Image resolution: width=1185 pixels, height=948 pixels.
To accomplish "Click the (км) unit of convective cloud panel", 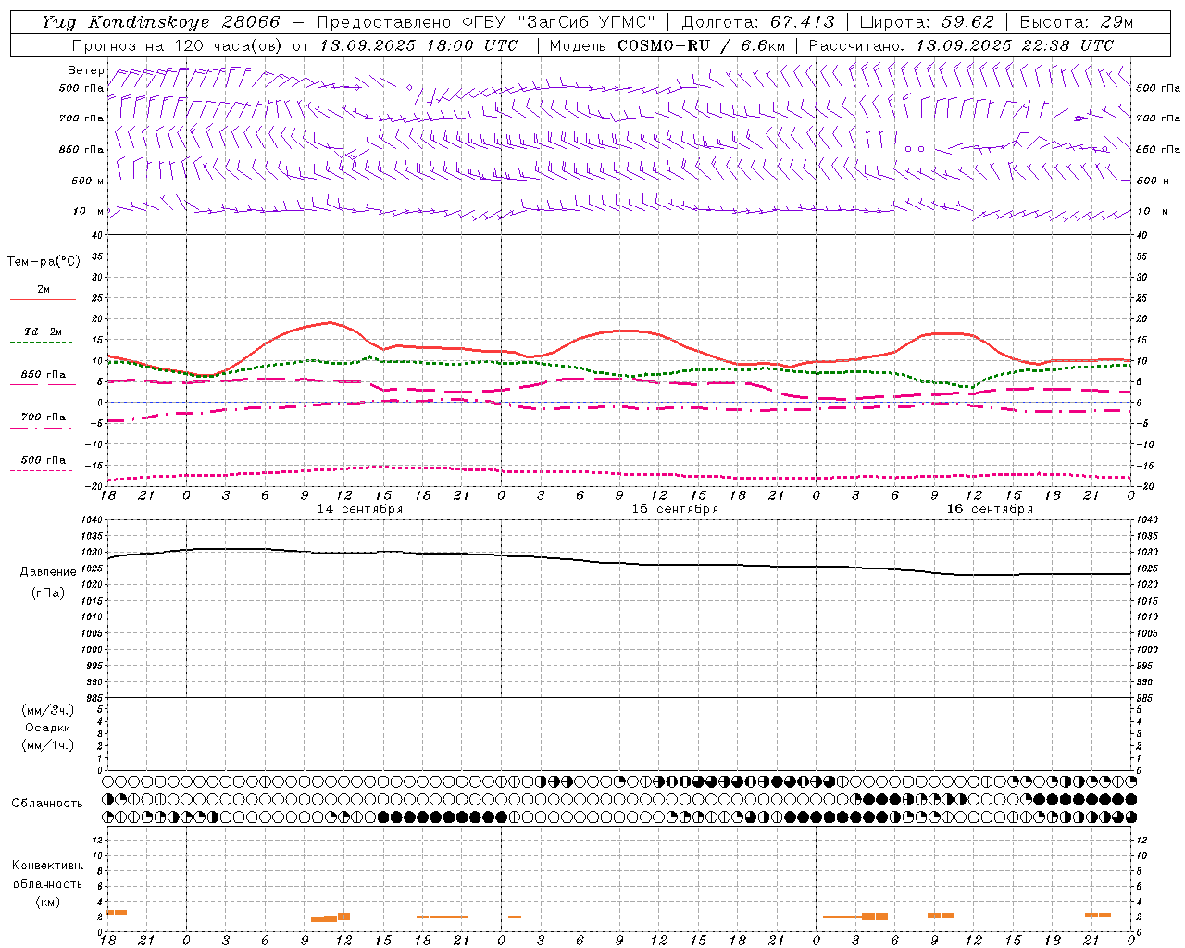I will point(47,901).
